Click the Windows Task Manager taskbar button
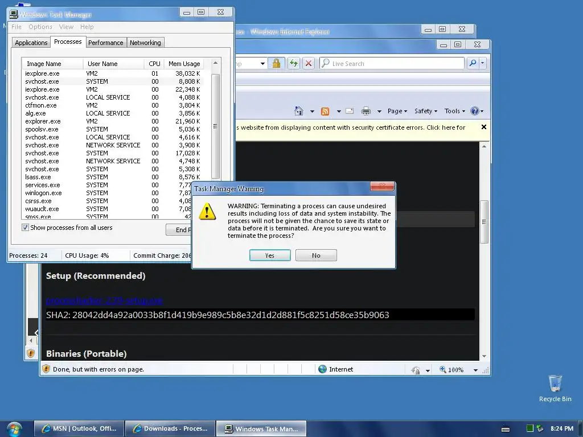 click(261, 429)
